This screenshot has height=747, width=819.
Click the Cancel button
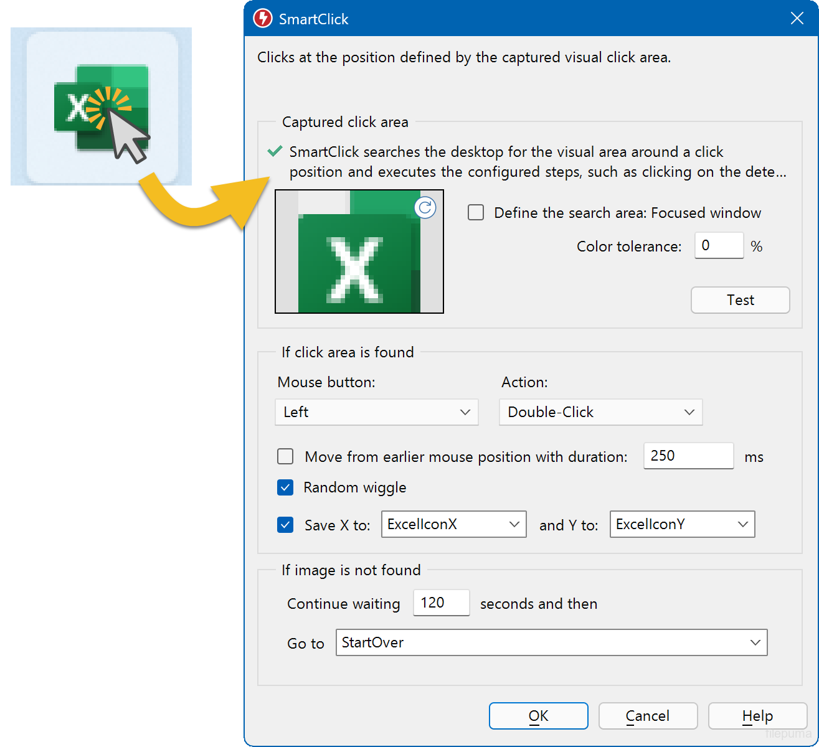[648, 716]
